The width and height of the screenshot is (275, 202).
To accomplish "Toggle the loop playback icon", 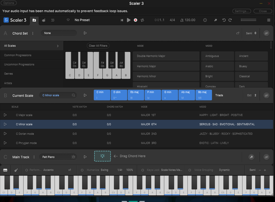I will [143, 20].
